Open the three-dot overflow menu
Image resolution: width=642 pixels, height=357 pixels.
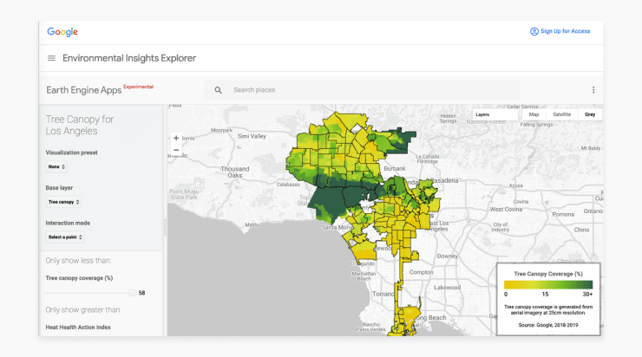[x=593, y=90]
